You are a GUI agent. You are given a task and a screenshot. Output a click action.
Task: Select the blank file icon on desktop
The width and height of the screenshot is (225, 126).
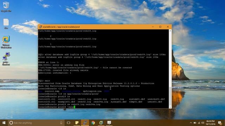[x=6, y=24]
